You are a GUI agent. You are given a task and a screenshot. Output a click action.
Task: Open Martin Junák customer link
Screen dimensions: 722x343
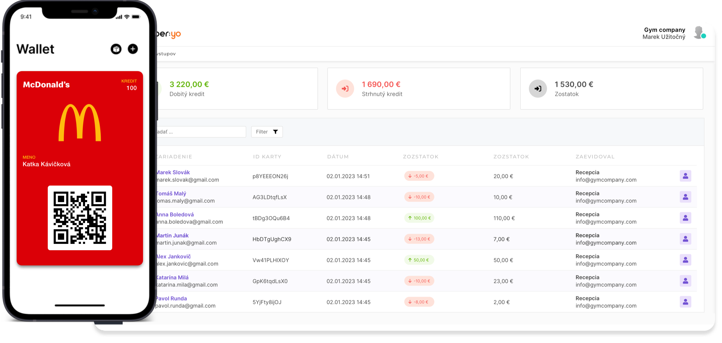[172, 235]
